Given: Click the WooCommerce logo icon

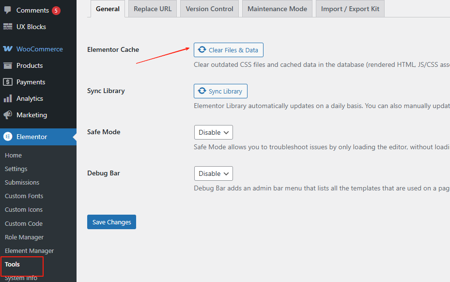Looking at the screenshot, I should (x=8, y=49).
